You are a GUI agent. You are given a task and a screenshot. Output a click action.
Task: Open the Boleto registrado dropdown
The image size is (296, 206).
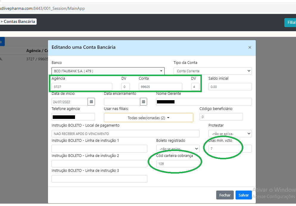(178, 149)
